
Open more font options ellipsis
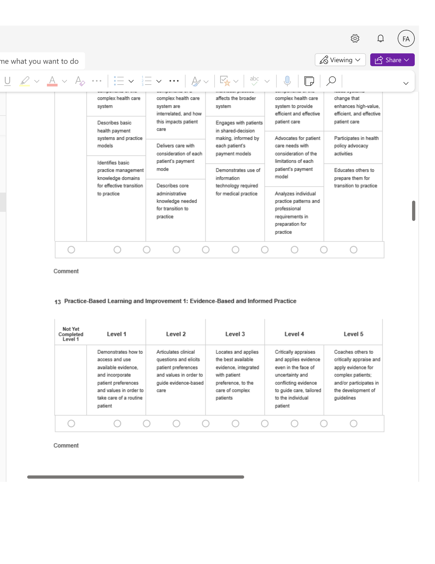97,81
